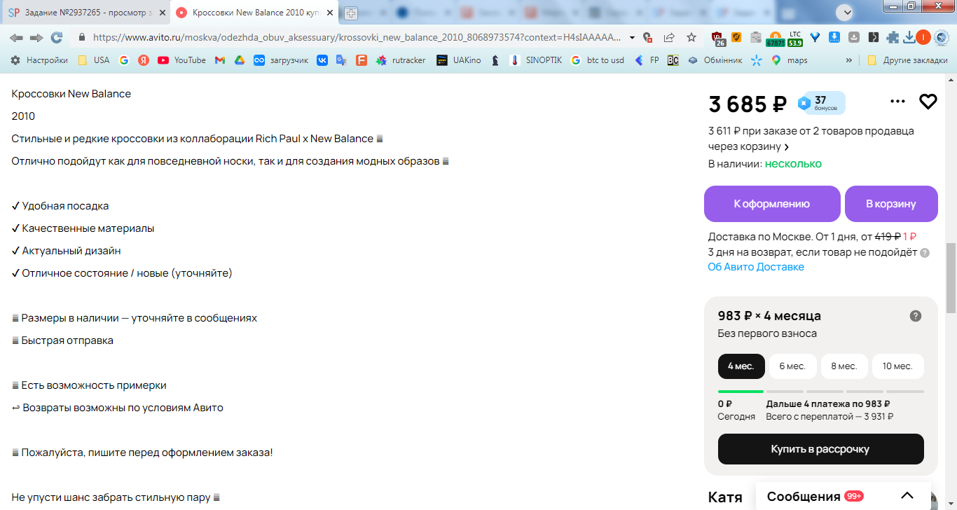Open Yandex bookmark icon

(x=143, y=60)
